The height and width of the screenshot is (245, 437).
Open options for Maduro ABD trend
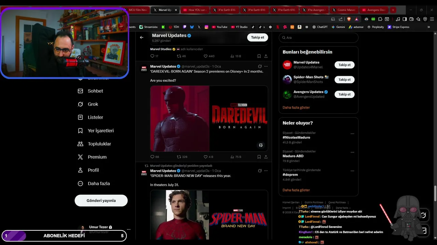click(x=352, y=152)
